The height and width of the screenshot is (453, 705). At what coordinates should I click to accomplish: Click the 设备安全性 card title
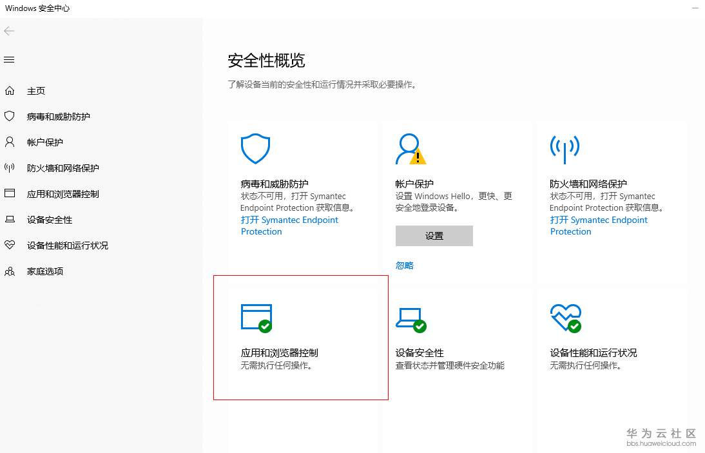(x=420, y=352)
